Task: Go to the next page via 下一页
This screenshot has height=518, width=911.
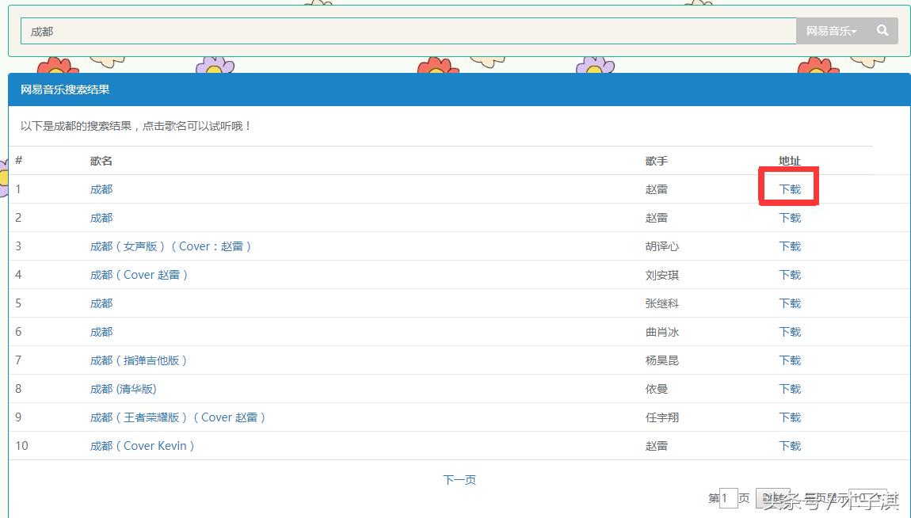Action: tap(459, 478)
